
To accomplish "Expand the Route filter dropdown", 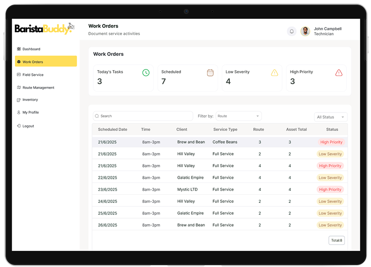I will 238,116.
